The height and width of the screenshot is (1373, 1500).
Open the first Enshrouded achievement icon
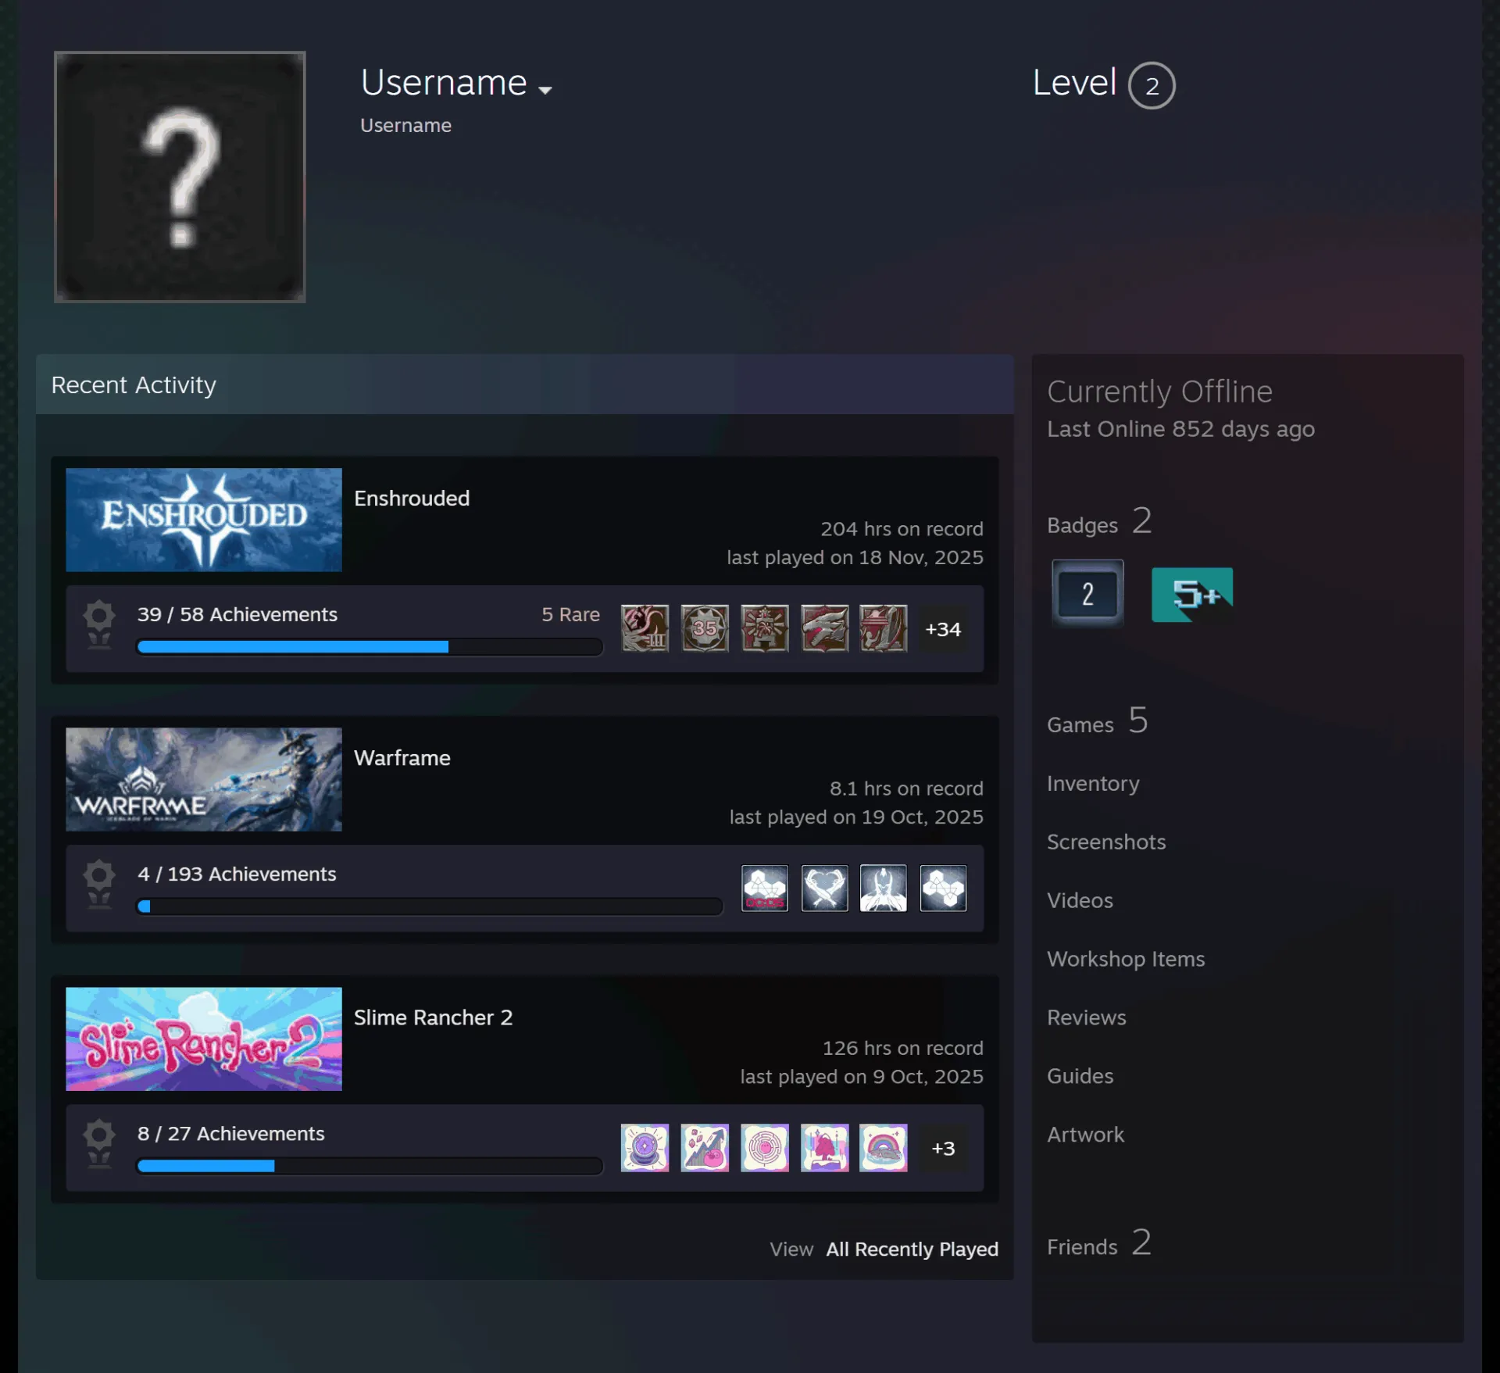pos(645,628)
